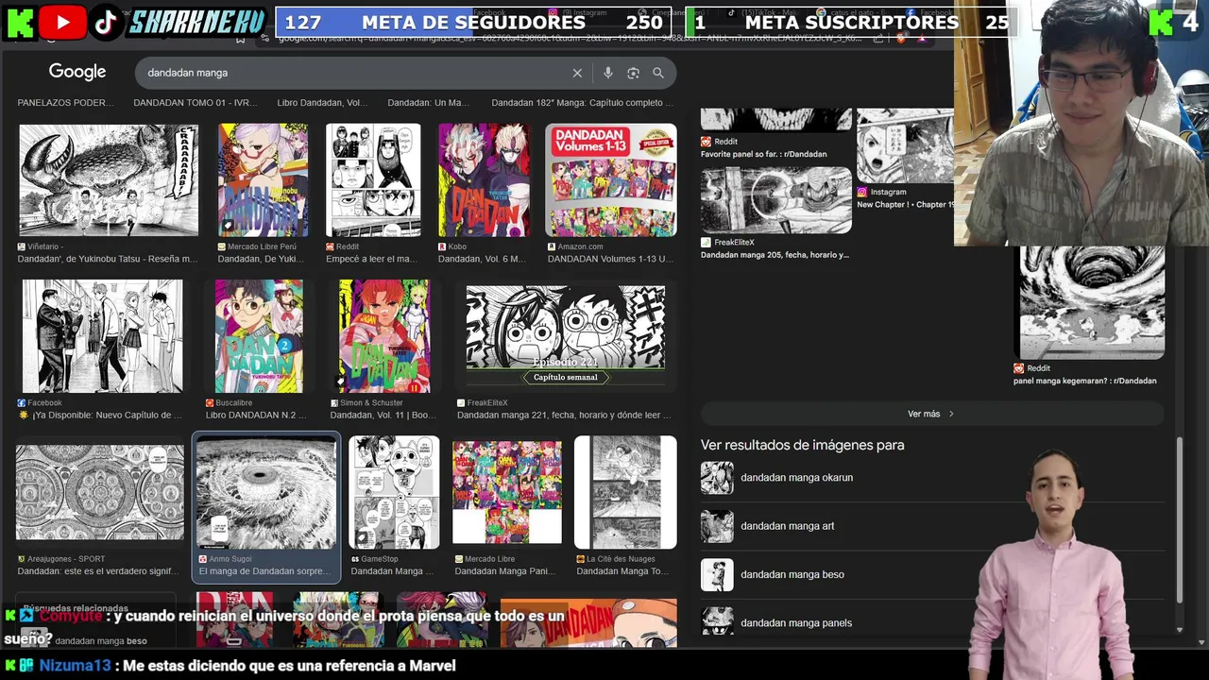1209x680 pixels.
Task: Open the giant crab manga panel thumbnail
Action: point(109,179)
